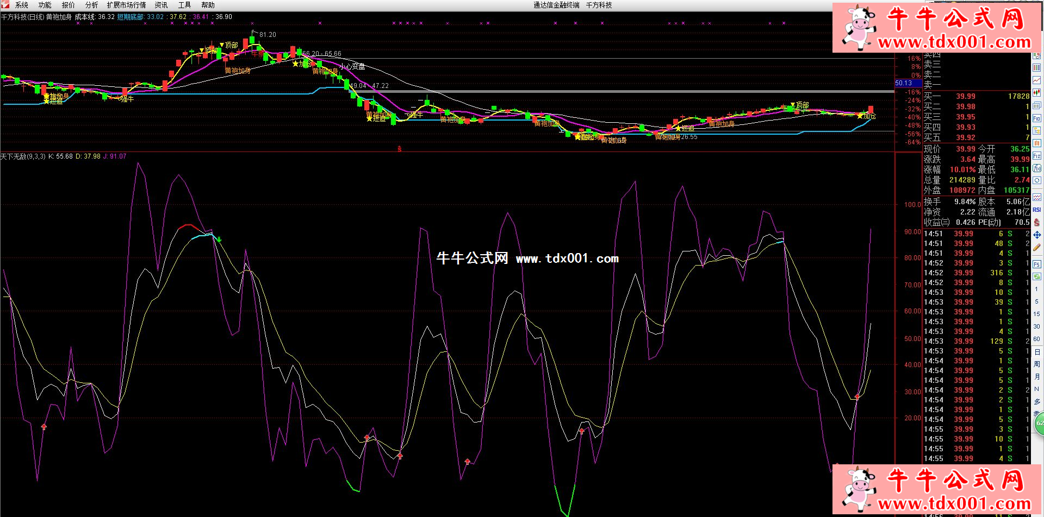
Task: Switch to 60-minute period
Action: coord(1037,339)
